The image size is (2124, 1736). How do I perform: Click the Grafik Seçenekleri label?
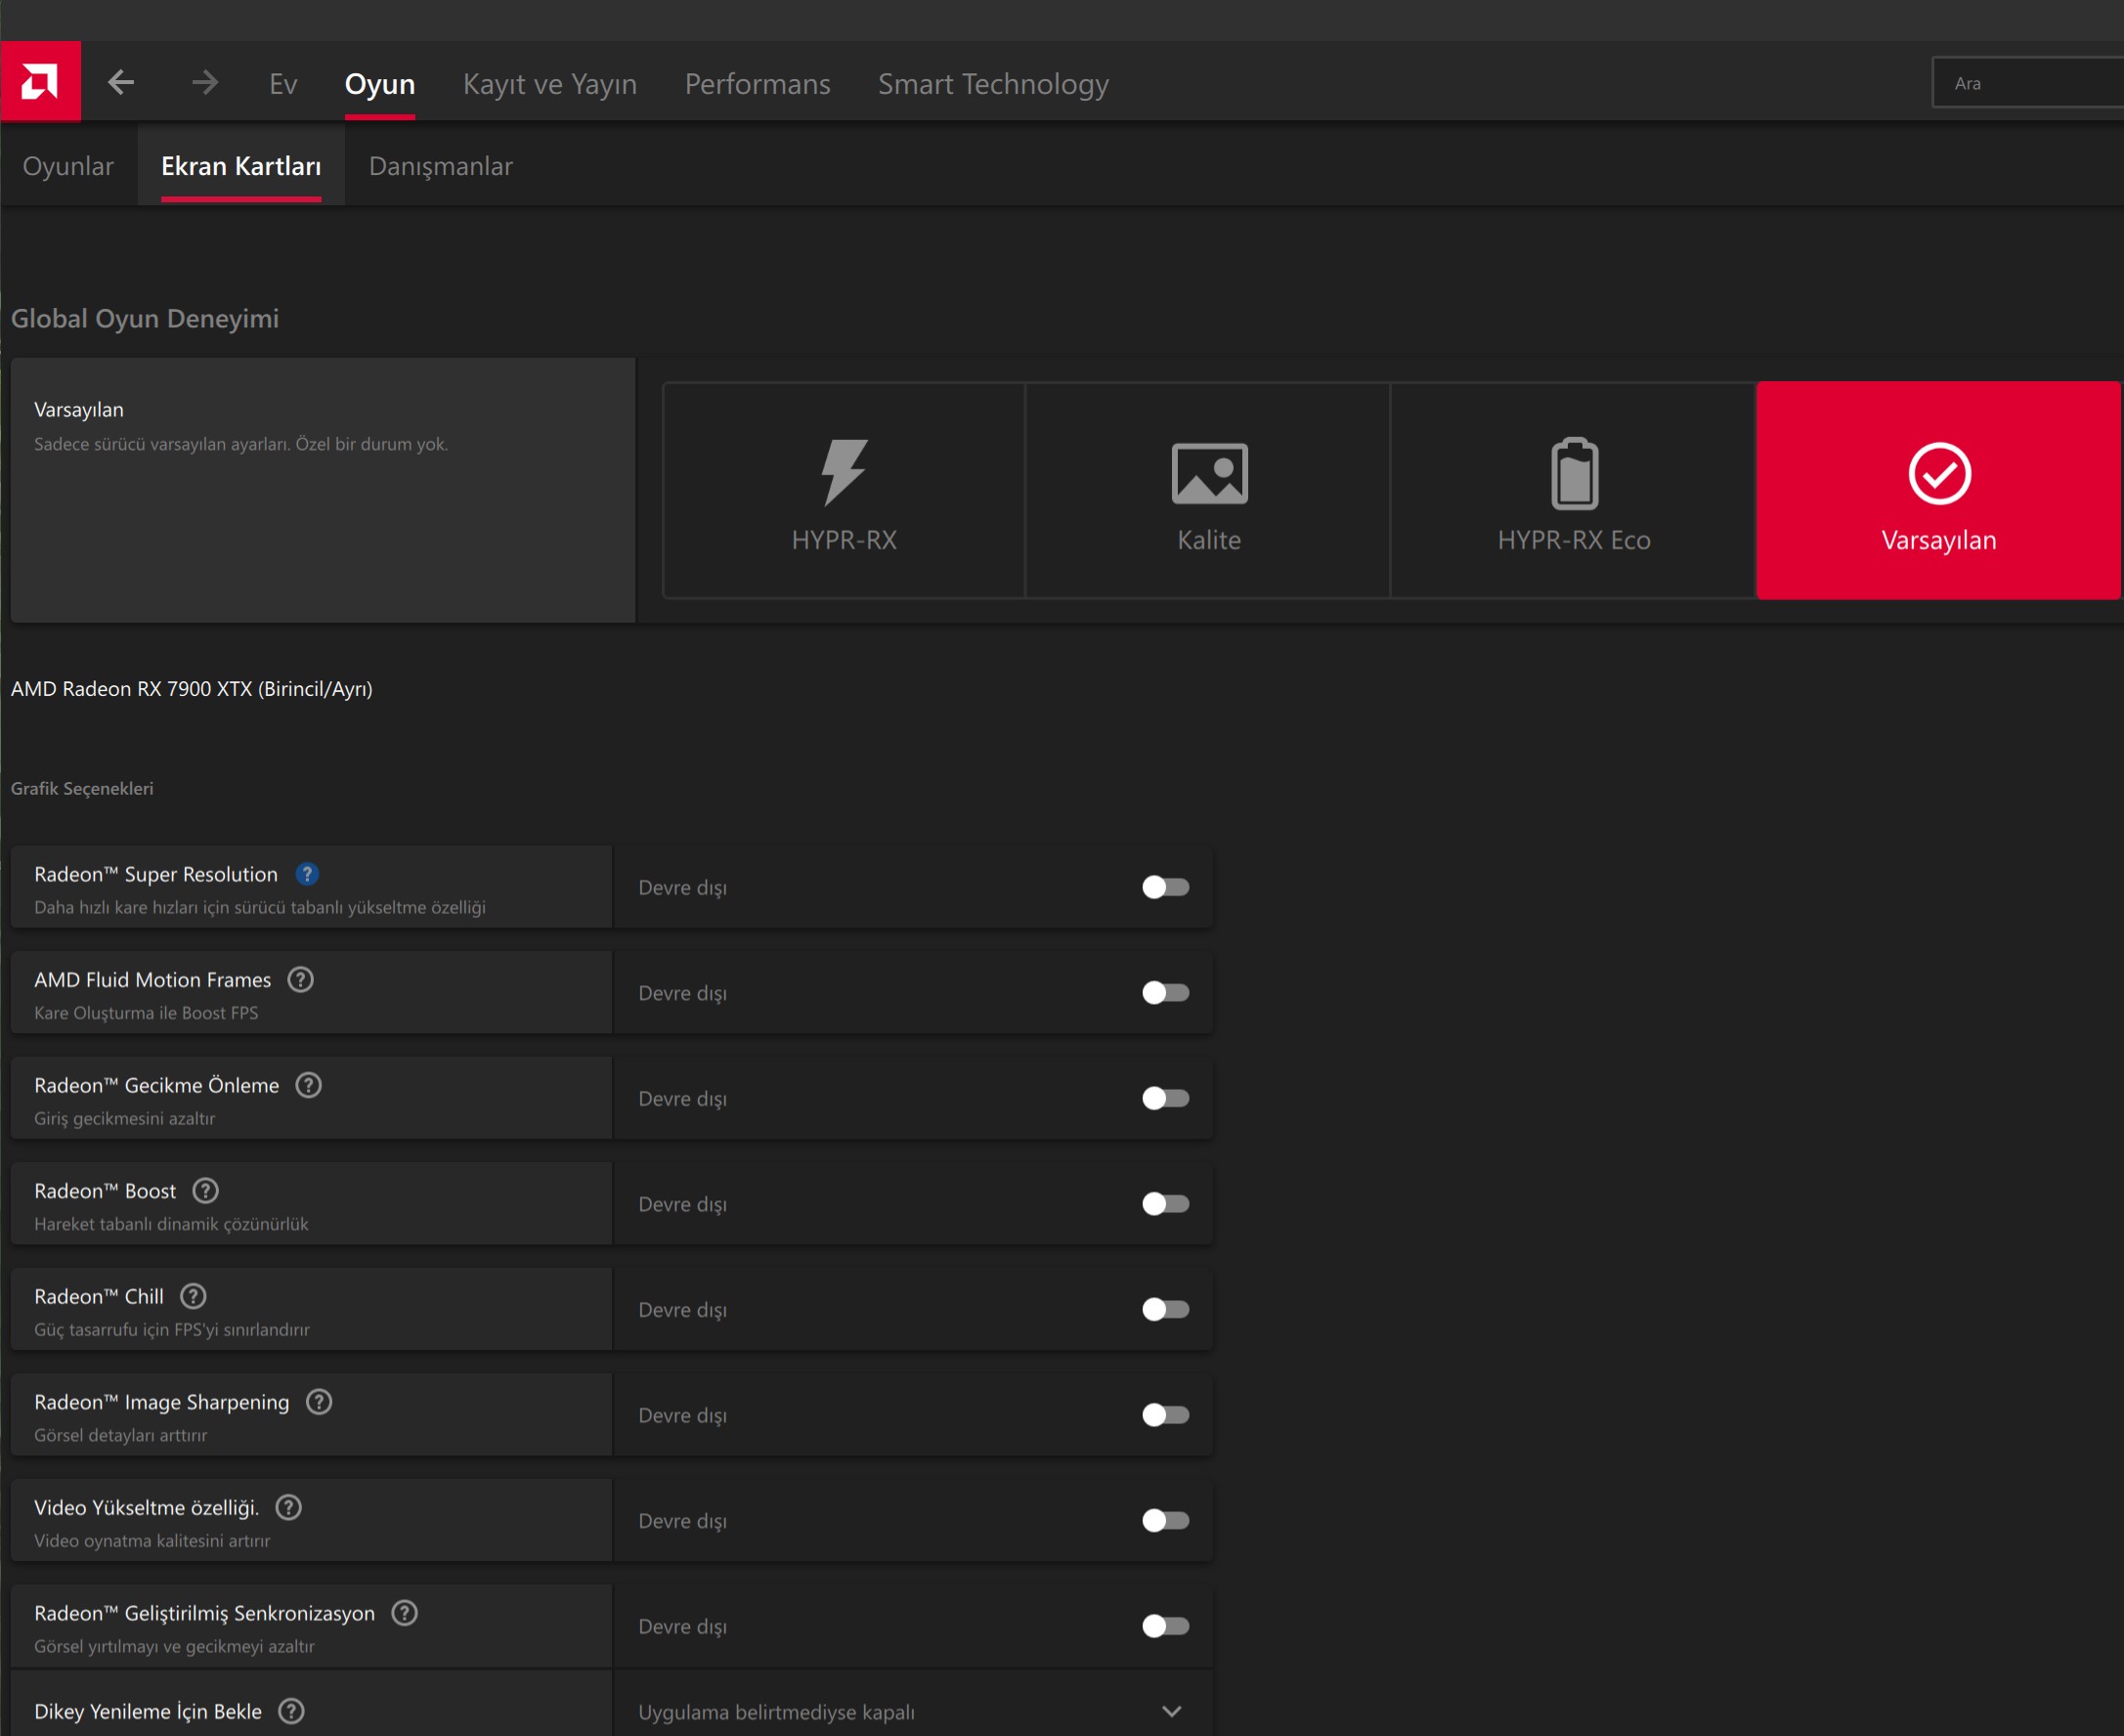tap(82, 788)
